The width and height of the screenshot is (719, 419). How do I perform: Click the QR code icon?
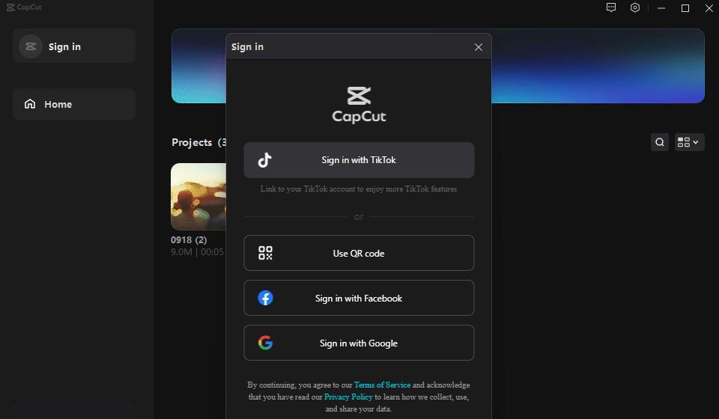click(x=265, y=253)
